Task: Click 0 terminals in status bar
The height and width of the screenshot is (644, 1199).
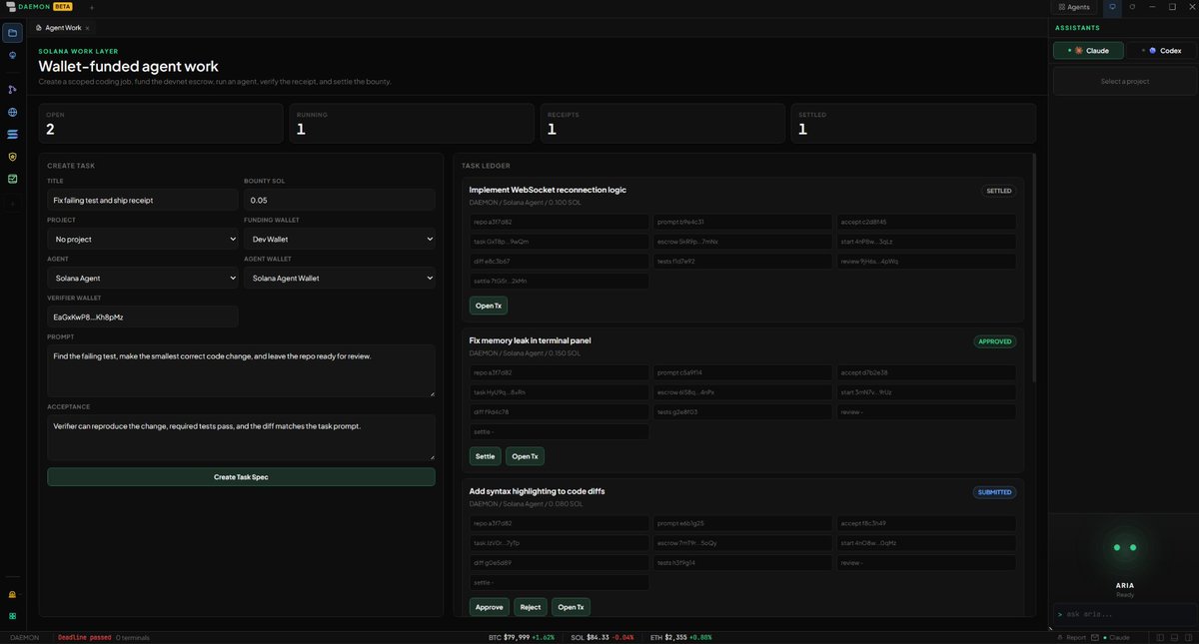Action: click(x=132, y=637)
